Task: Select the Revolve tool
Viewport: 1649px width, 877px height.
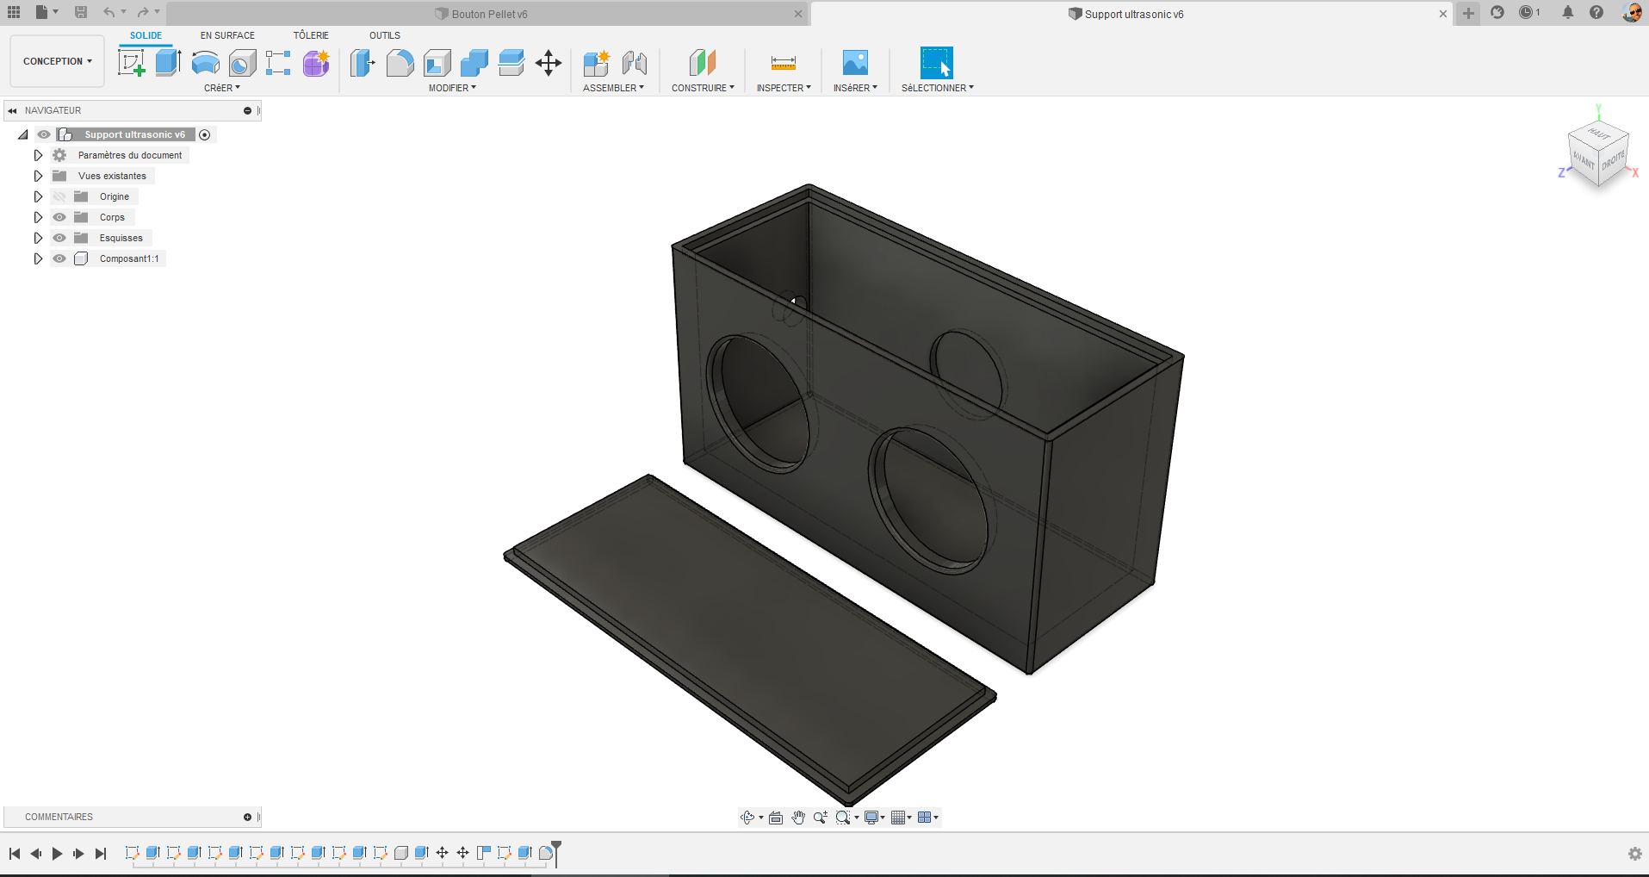Action: click(205, 63)
